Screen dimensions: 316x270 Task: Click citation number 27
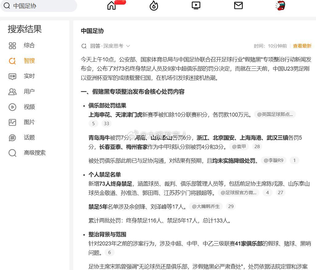tap(280, 193)
